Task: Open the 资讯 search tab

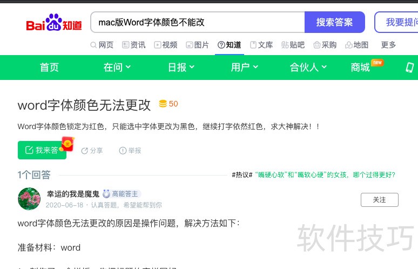Action: (134, 45)
